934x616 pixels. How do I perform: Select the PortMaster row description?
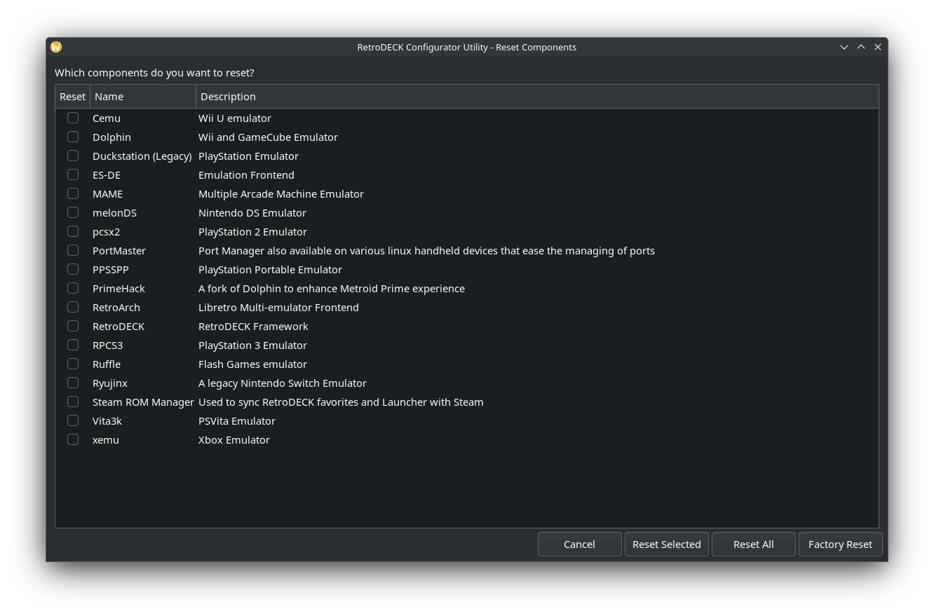tap(426, 251)
